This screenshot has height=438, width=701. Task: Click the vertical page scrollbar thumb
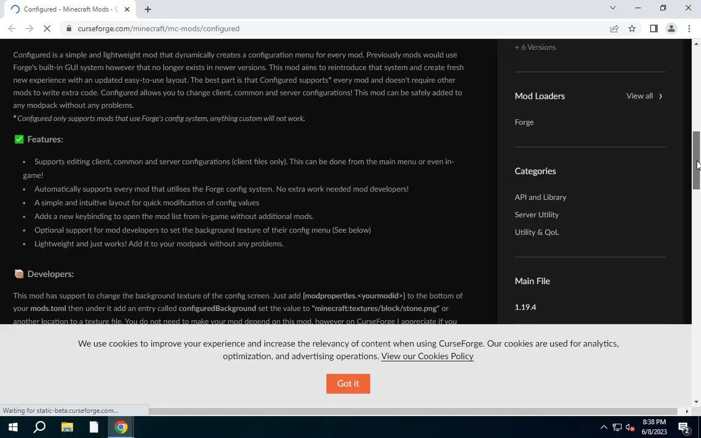click(x=697, y=160)
